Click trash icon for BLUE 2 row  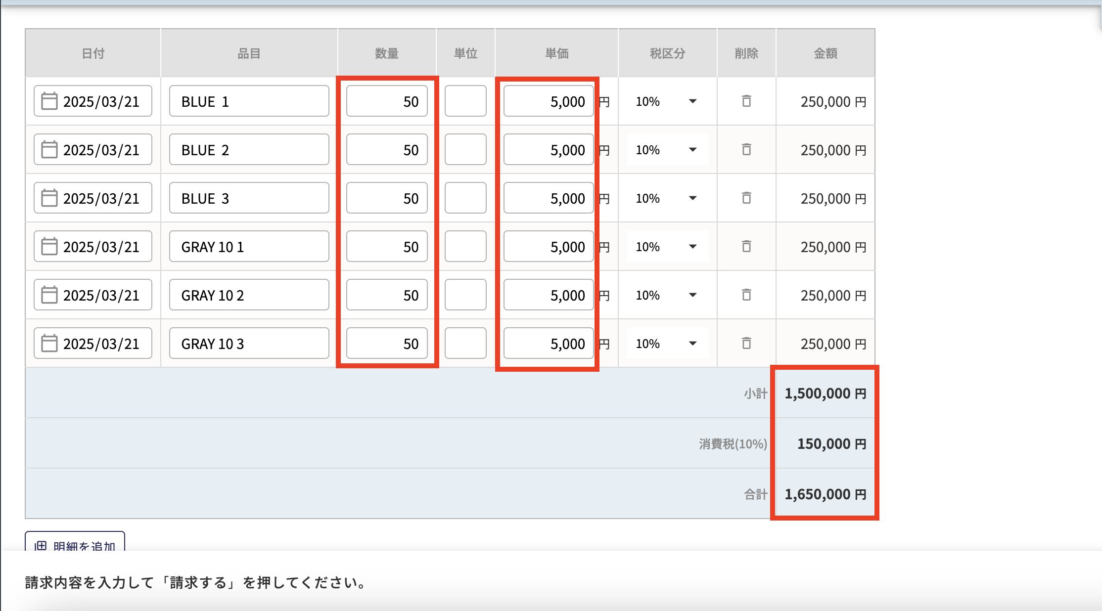coord(746,149)
